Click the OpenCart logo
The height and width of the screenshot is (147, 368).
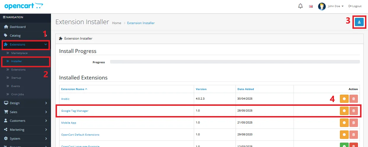24,6
